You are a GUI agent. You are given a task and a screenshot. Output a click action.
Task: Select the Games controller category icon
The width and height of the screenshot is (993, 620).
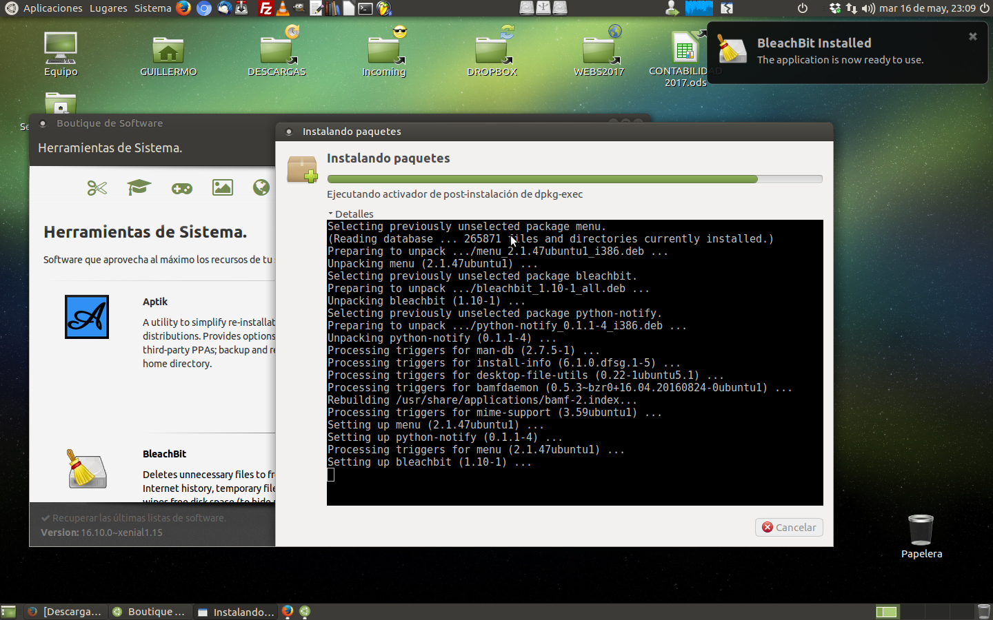coord(182,188)
